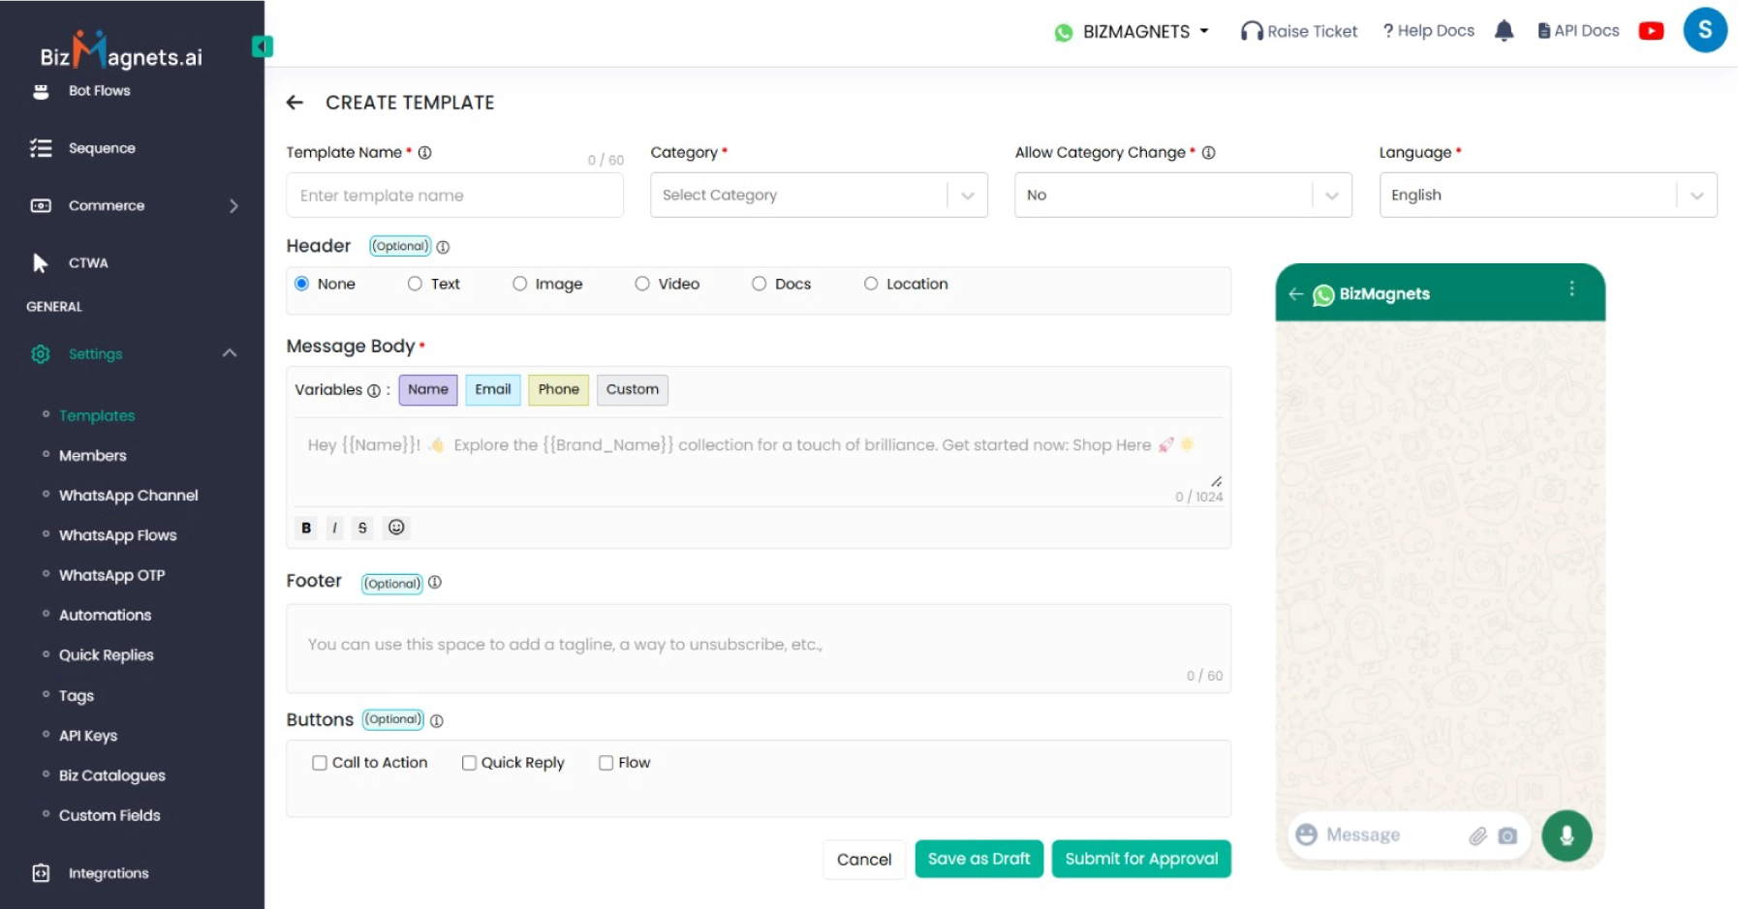The height and width of the screenshot is (909, 1738).
Task: Collapse the Settings section chevron
Action: pos(230,353)
